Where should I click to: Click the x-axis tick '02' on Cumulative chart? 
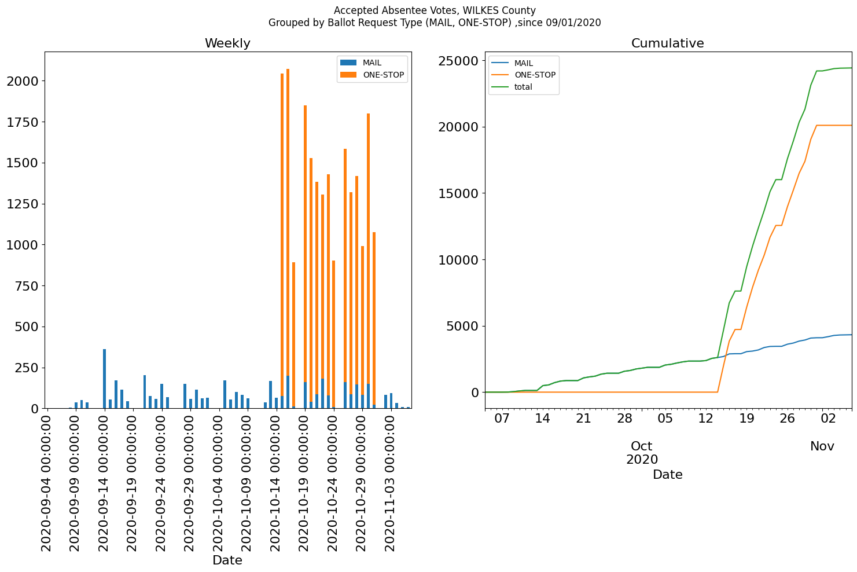point(829,418)
